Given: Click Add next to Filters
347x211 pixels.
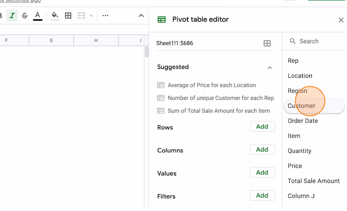Looking at the screenshot, I should click(262, 195).
